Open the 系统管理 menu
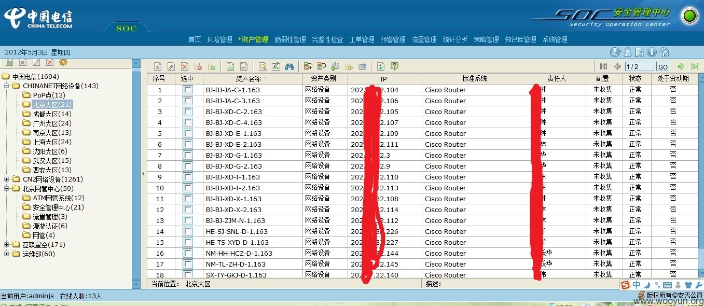 coord(555,39)
